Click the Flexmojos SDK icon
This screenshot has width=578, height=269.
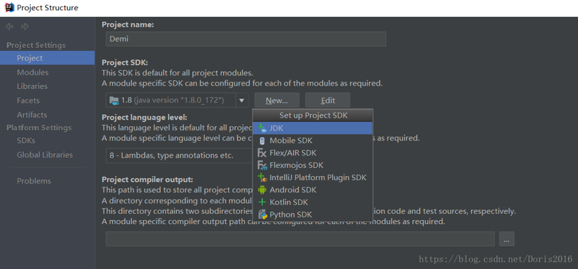(x=262, y=165)
